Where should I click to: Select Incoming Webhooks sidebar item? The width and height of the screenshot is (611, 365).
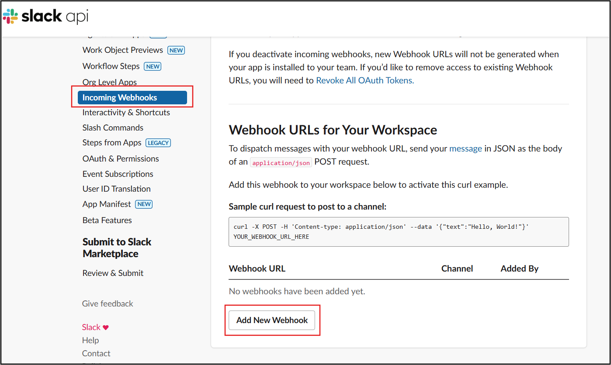[132, 98]
